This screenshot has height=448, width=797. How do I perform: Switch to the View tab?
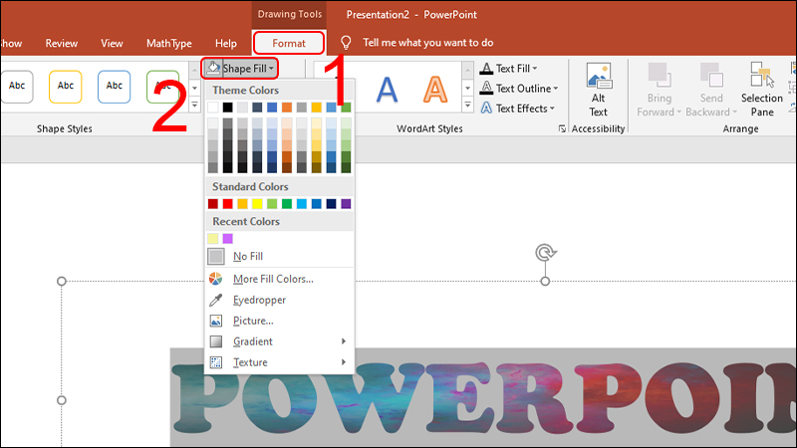tap(112, 43)
